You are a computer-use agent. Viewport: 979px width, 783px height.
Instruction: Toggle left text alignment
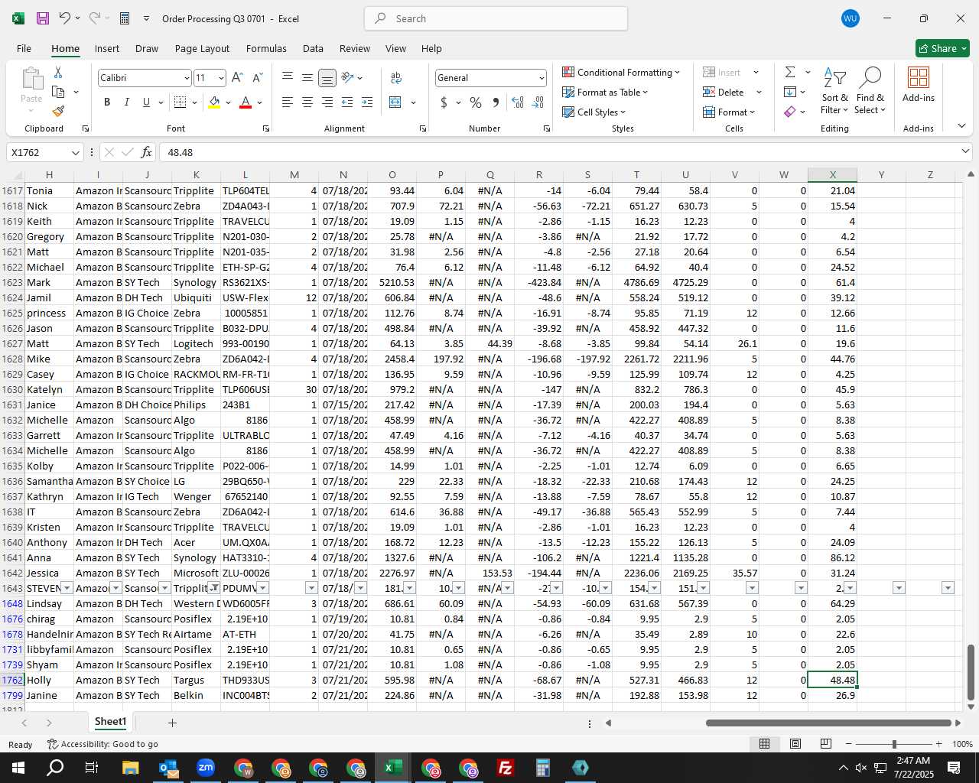pyautogui.click(x=288, y=102)
